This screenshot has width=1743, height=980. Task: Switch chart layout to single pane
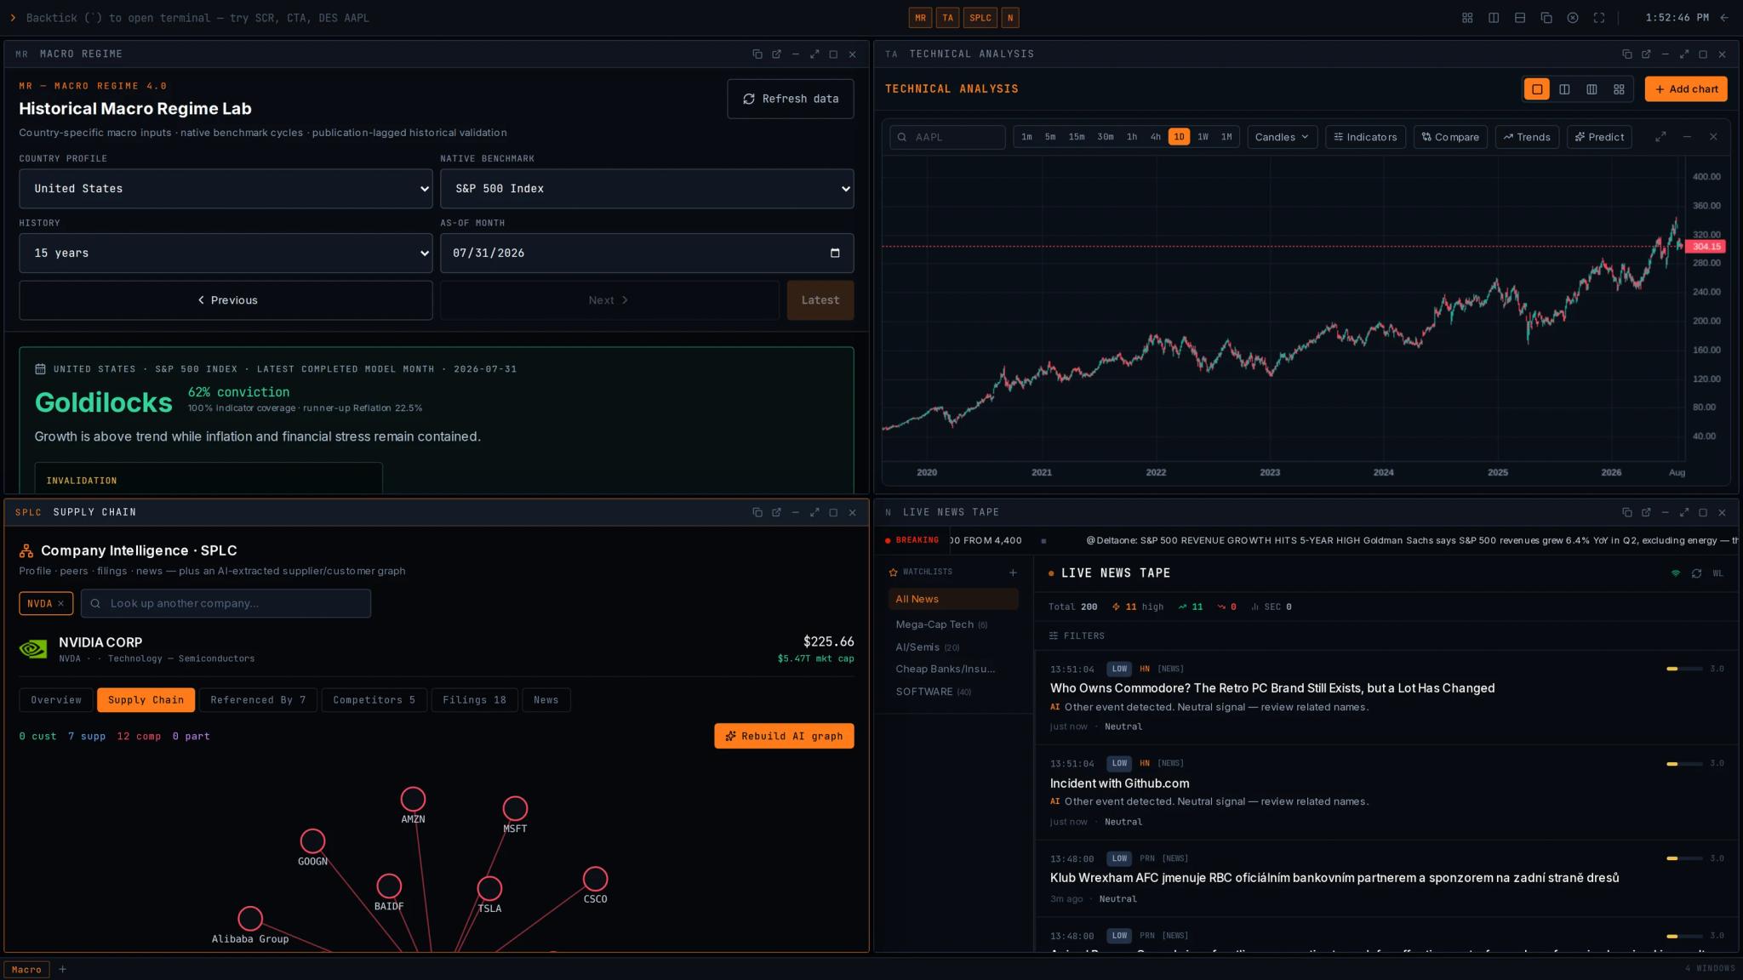(1537, 89)
